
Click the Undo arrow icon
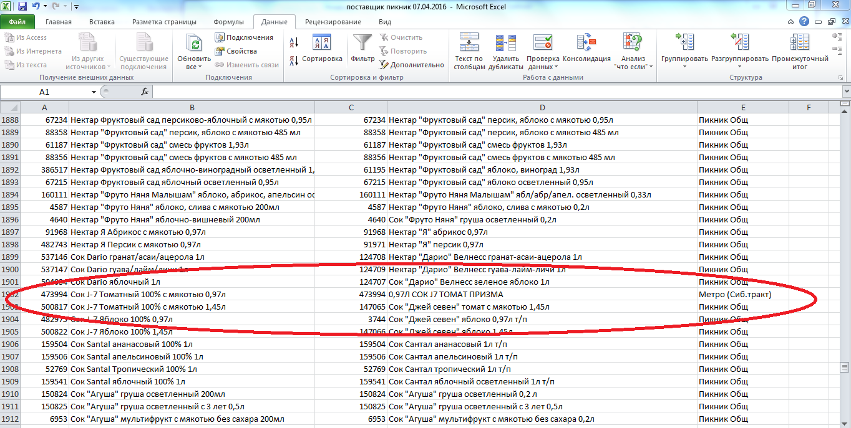(x=36, y=7)
